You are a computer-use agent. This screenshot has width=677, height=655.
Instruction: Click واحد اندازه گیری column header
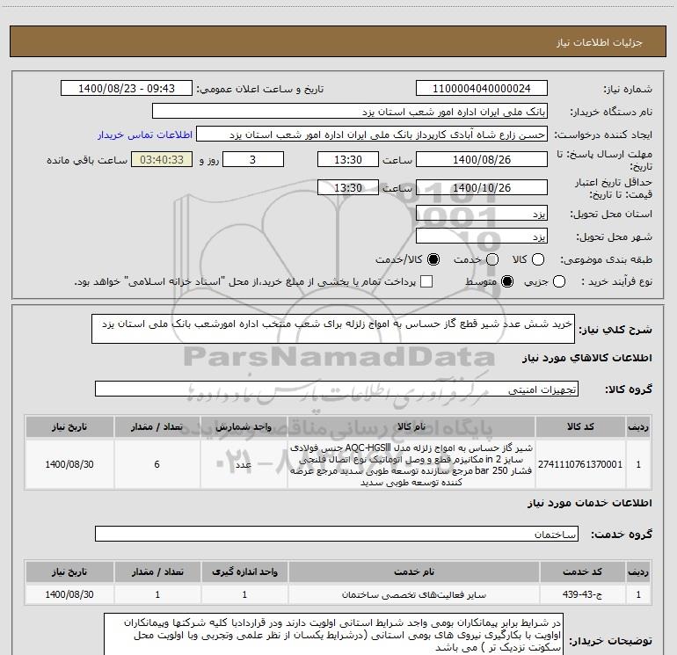(x=244, y=571)
